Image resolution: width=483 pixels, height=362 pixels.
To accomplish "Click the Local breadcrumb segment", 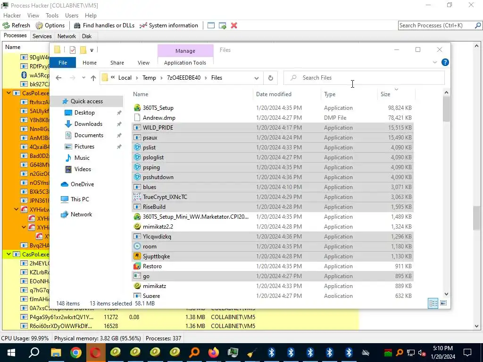I will pos(125,78).
